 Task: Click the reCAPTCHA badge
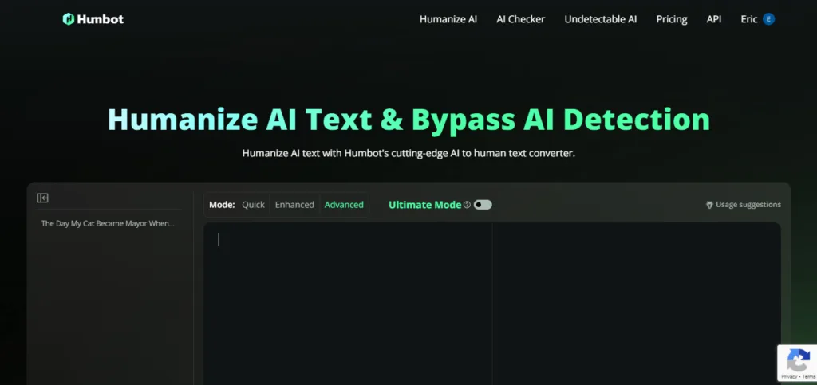[797, 363]
